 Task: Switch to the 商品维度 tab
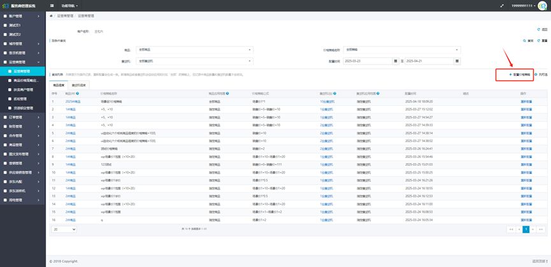tap(59, 85)
